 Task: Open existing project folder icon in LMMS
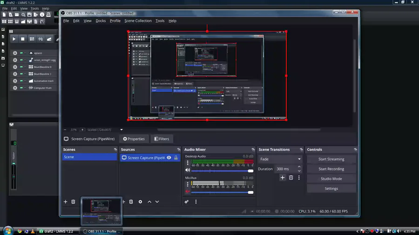(17, 15)
